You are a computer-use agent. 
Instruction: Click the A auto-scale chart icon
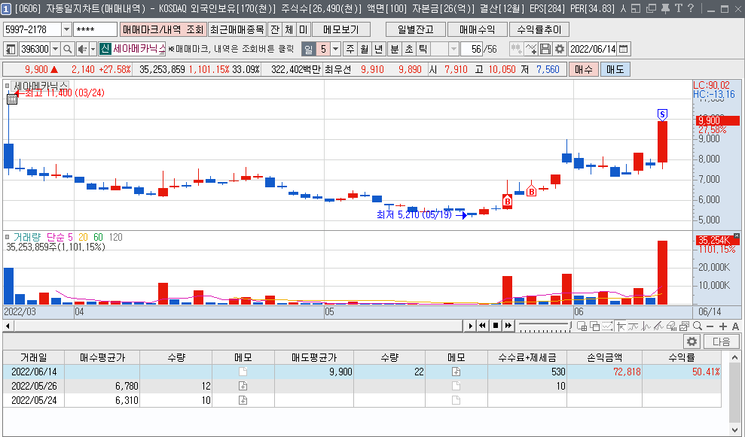(735, 326)
